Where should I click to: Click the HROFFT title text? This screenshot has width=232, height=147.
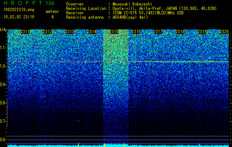[23, 3]
